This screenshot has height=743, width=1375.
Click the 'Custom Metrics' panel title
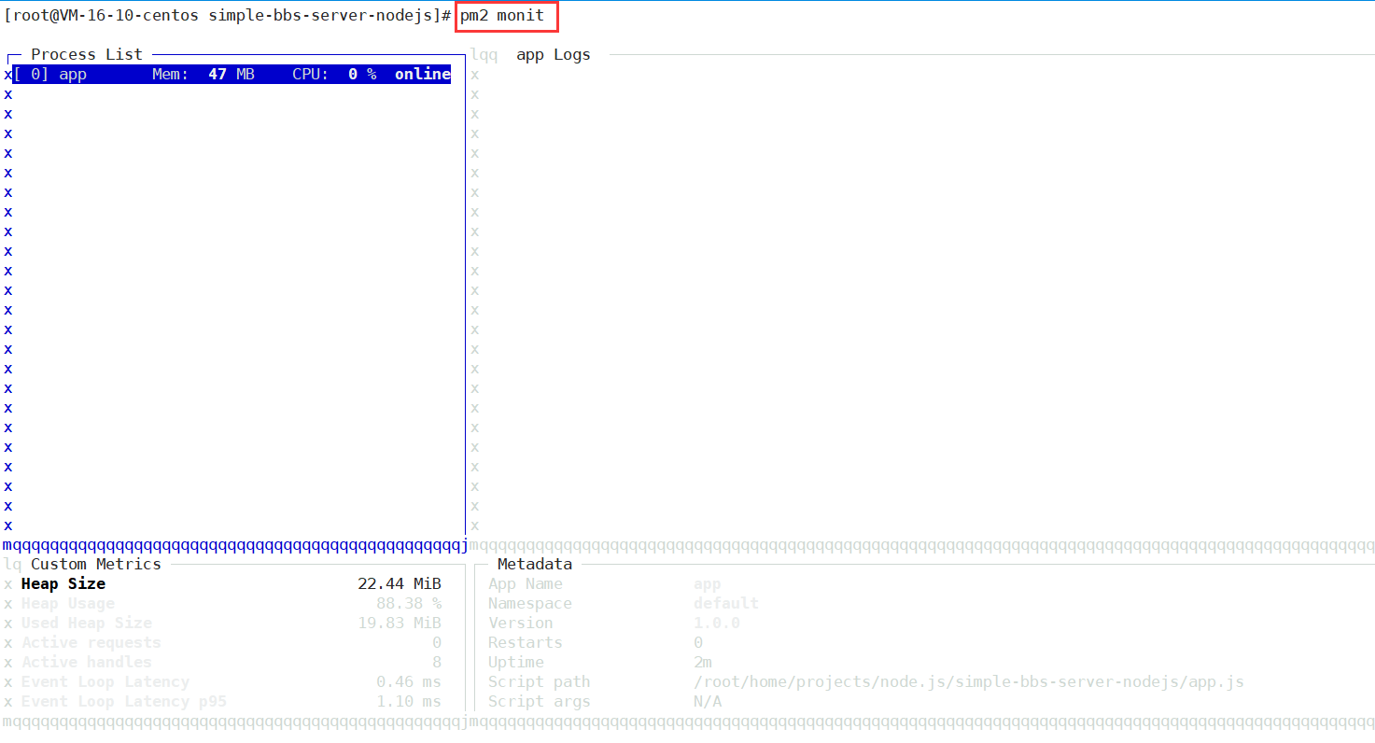coord(96,564)
